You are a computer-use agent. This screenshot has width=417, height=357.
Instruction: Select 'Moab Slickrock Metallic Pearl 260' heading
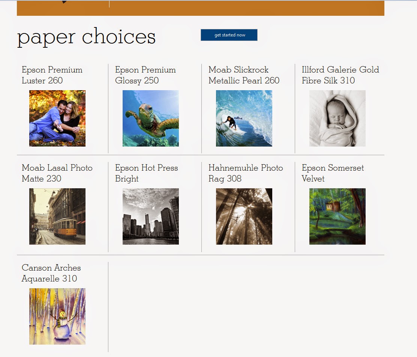point(244,75)
